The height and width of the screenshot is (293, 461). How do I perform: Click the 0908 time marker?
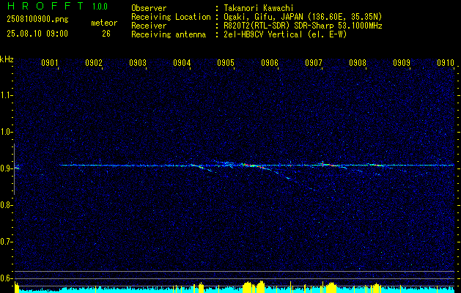[x=358, y=62]
